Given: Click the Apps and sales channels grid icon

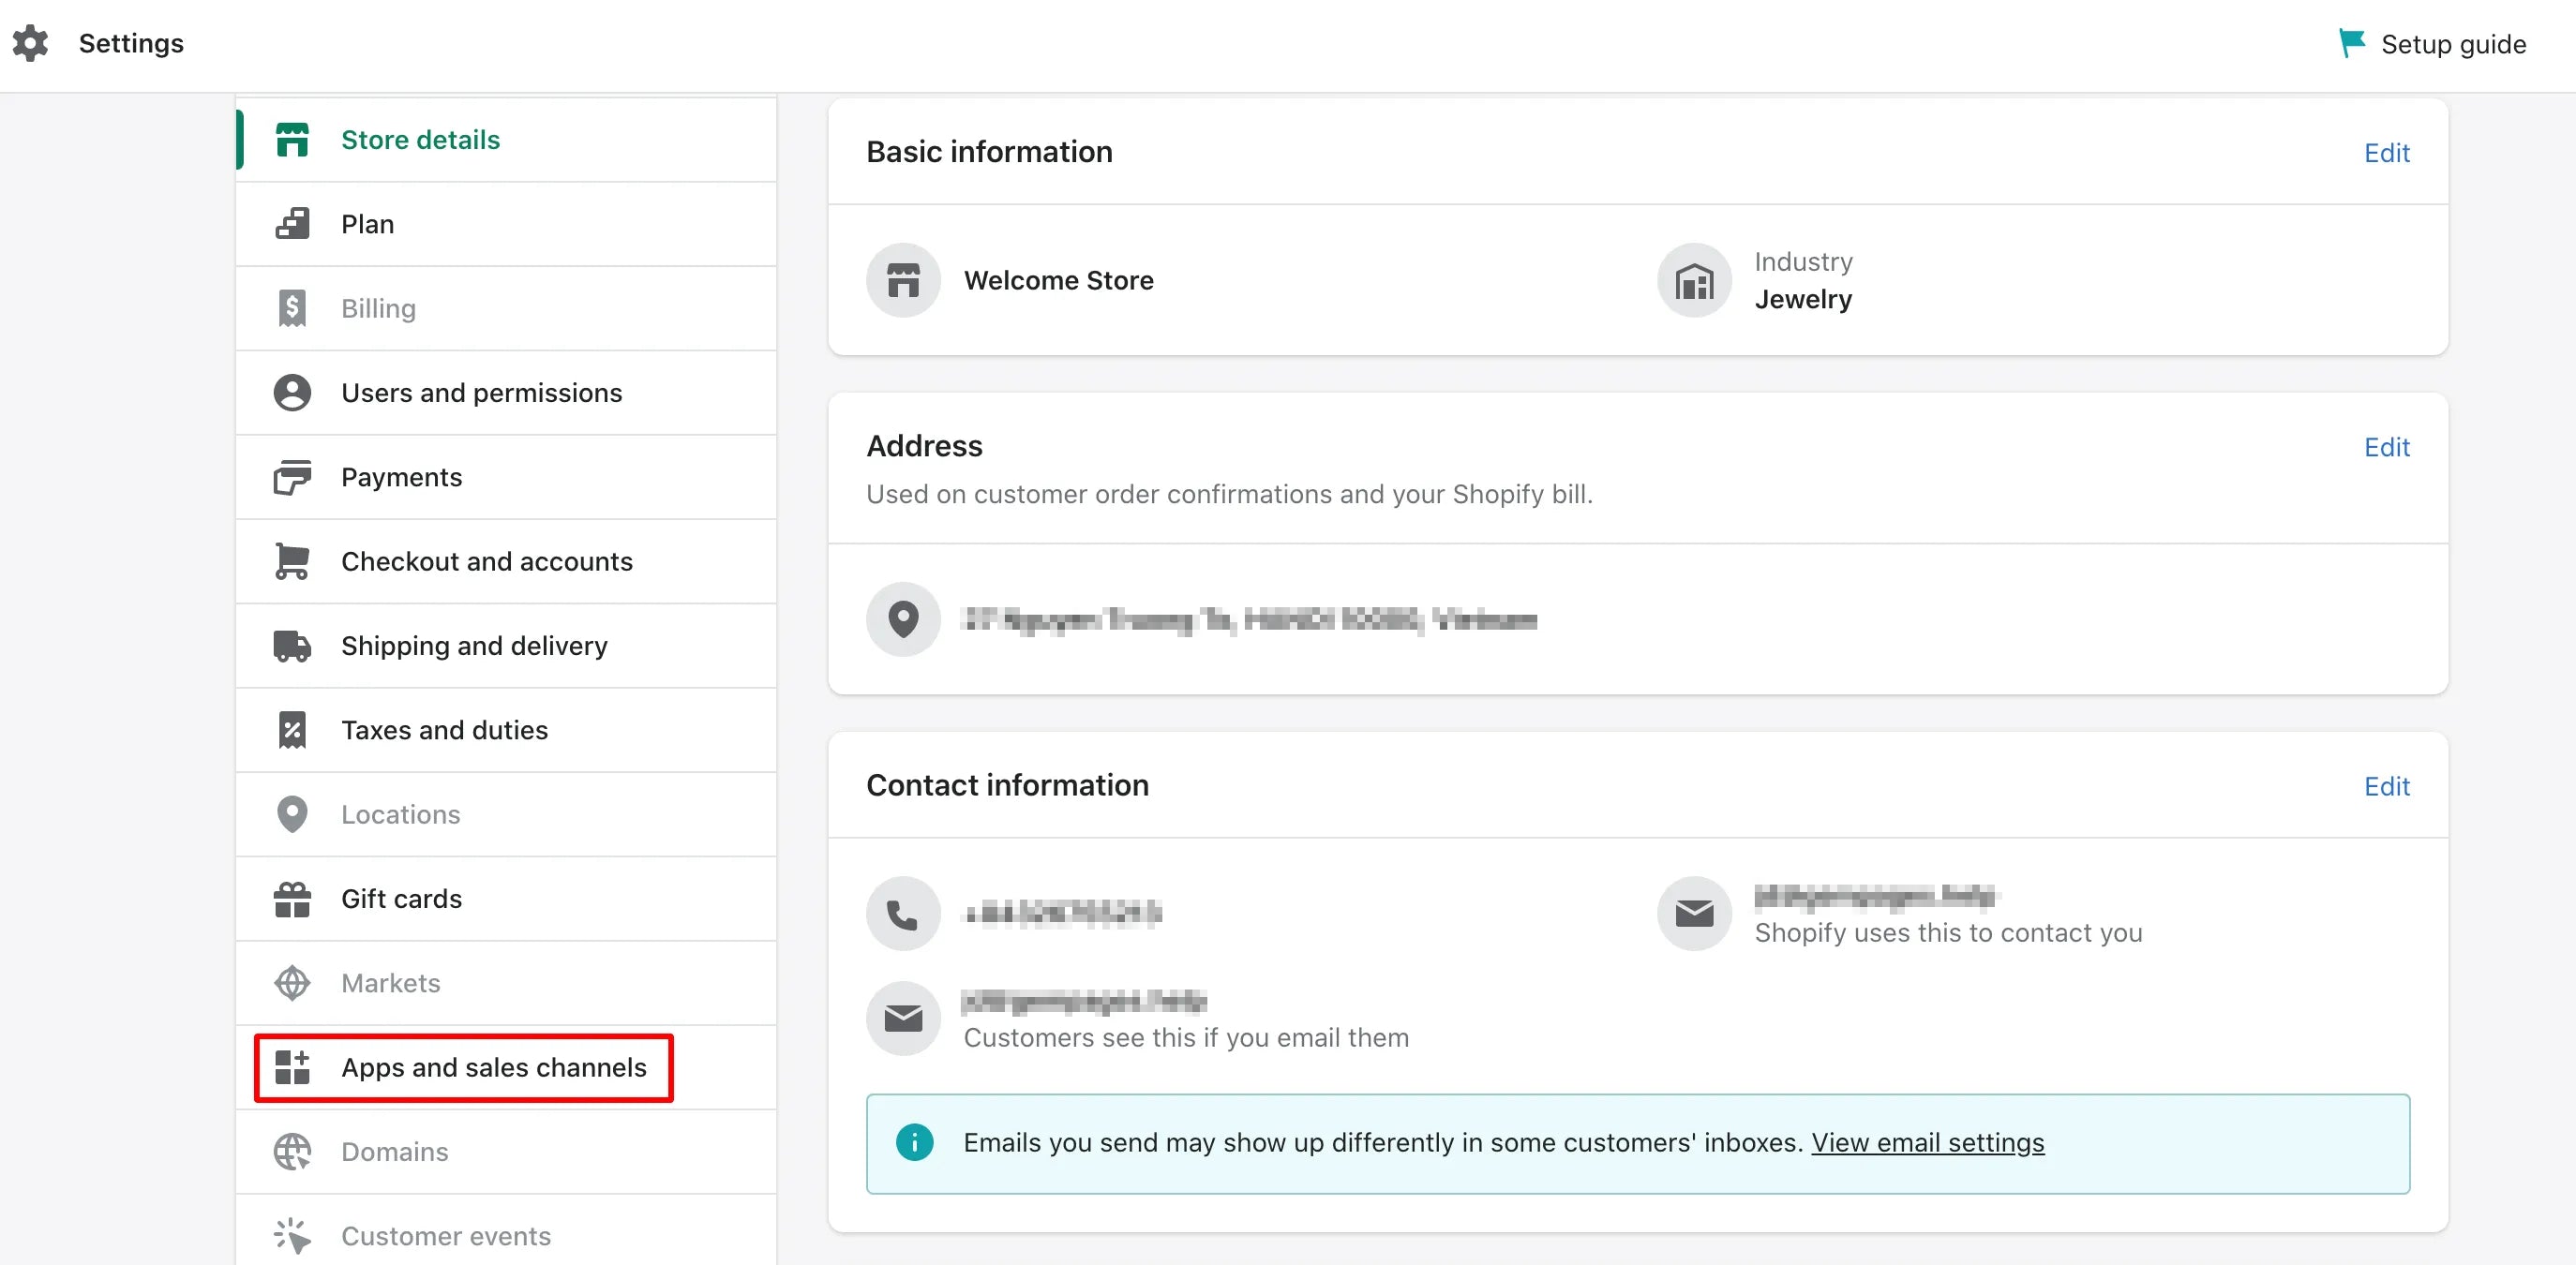Looking at the screenshot, I should point(292,1067).
